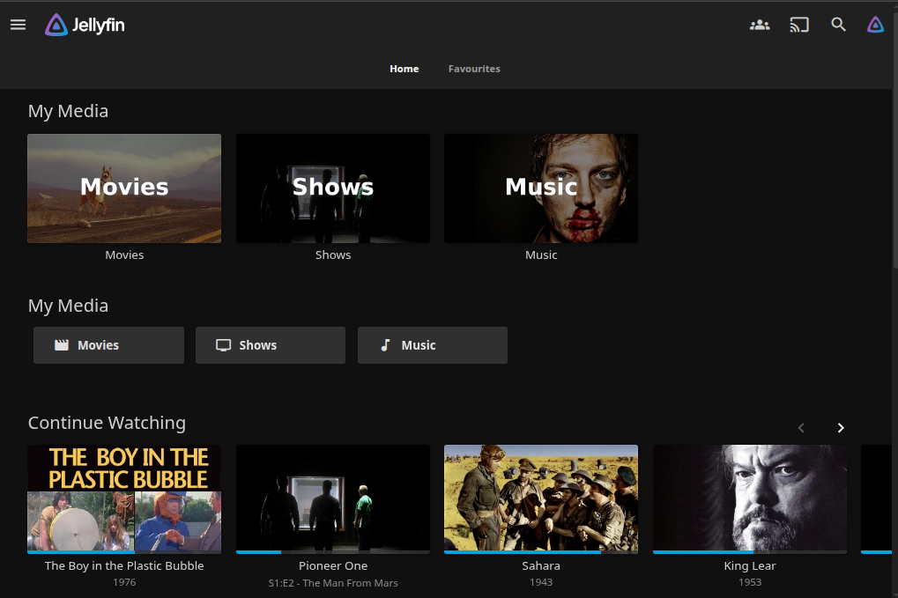The image size is (898, 598).
Task: Open the Shows library card
Action: pos(333,188)
